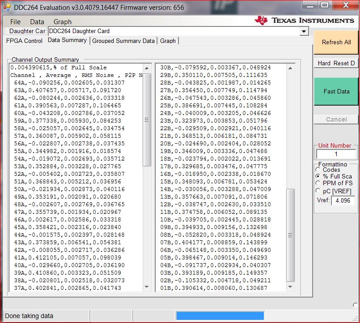Switch to the Graph tab
360x323 pixels.
168,41
